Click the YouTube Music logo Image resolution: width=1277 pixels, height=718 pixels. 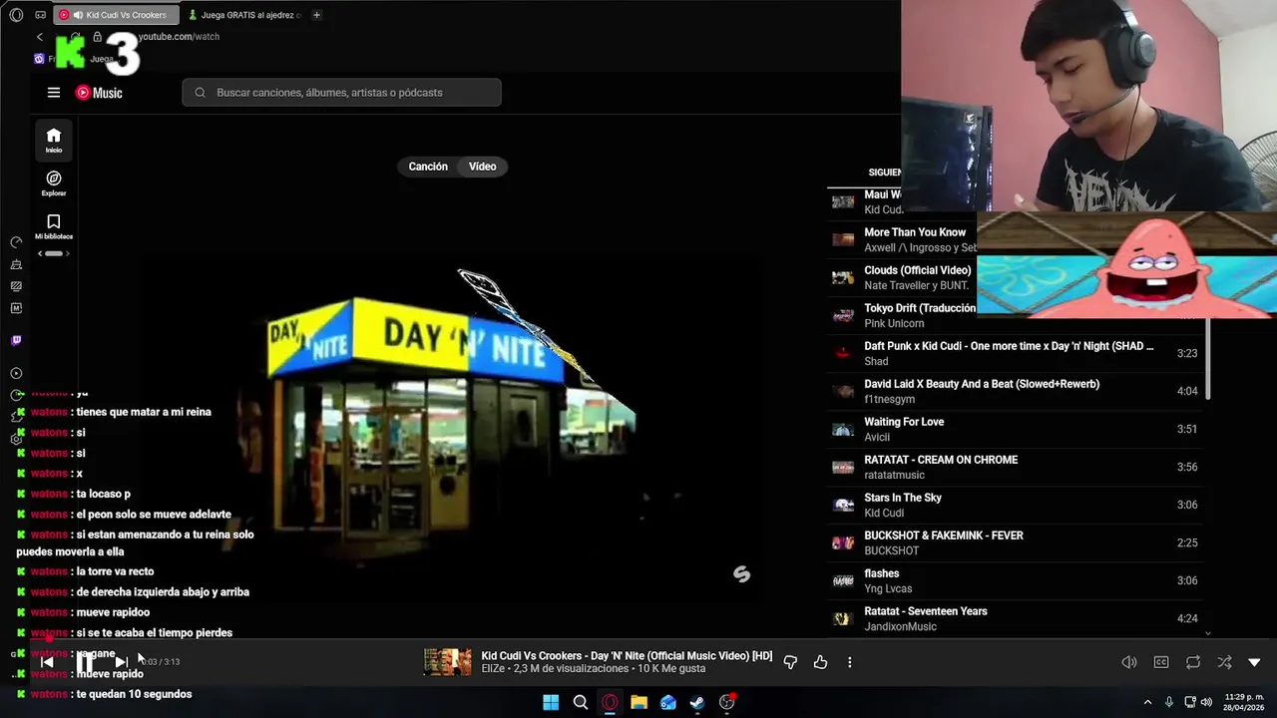(x=99, y=93)
